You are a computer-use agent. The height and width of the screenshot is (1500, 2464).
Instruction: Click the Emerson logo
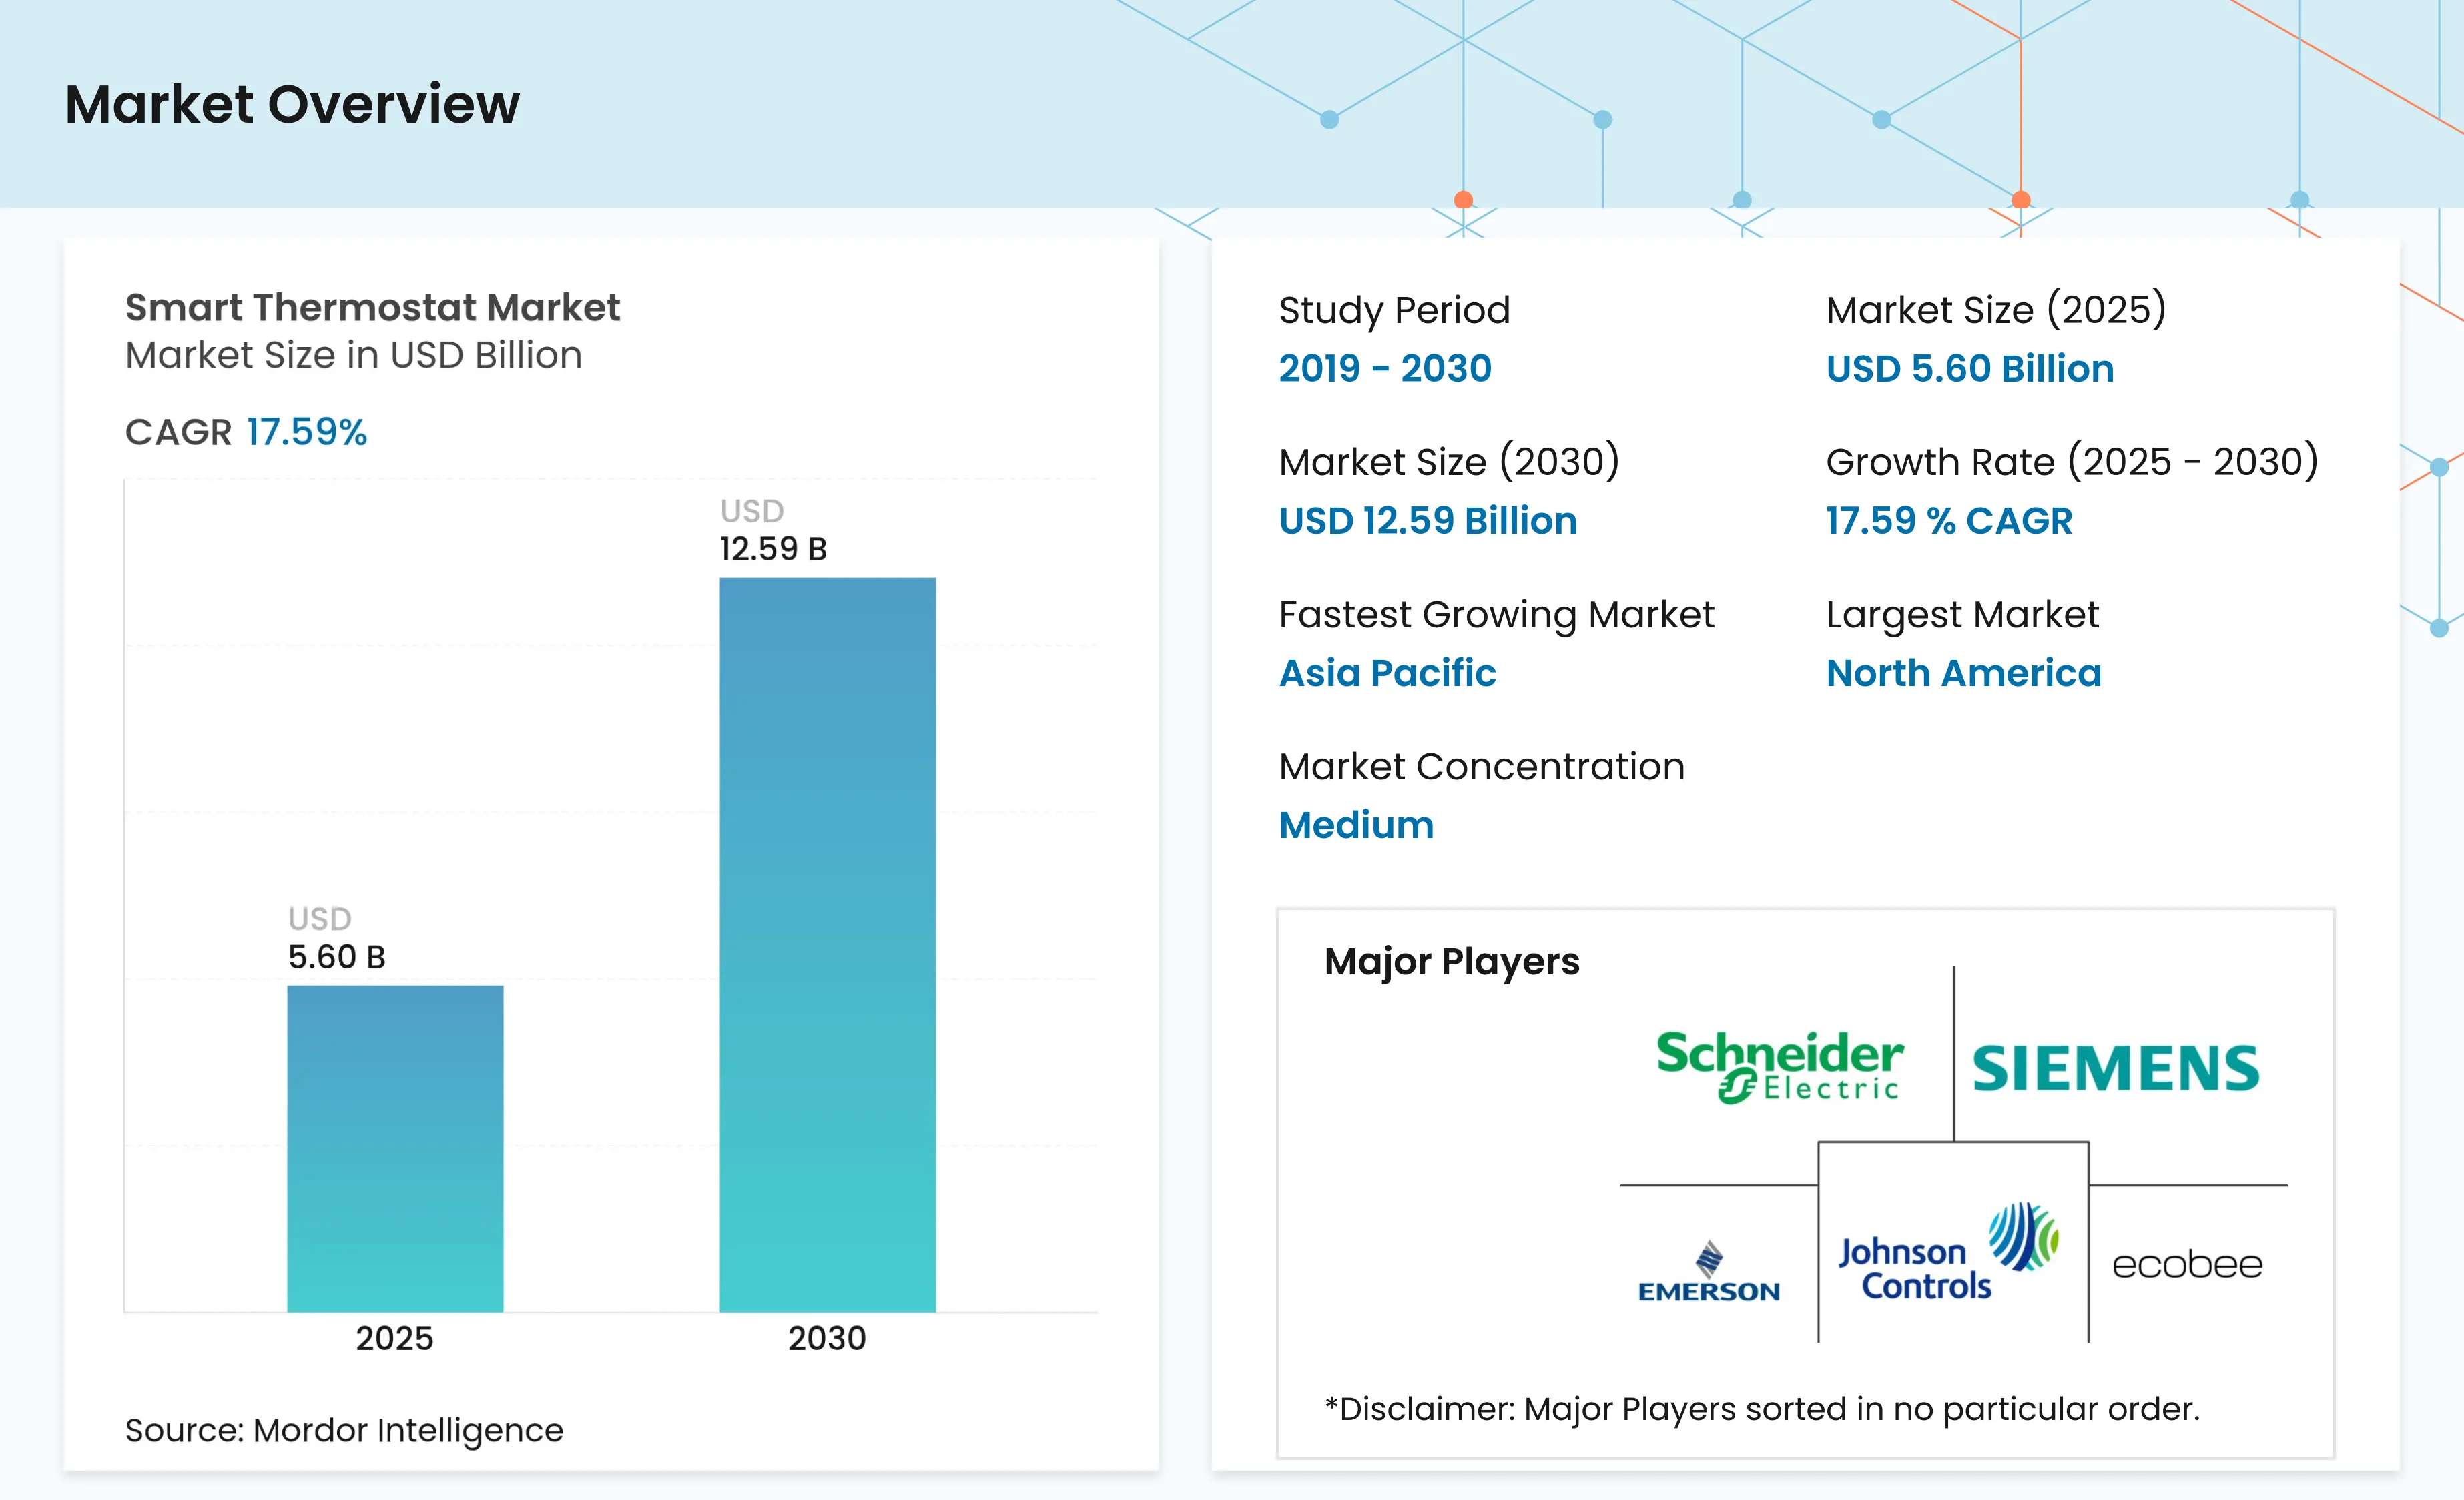coord(1709,1272)
